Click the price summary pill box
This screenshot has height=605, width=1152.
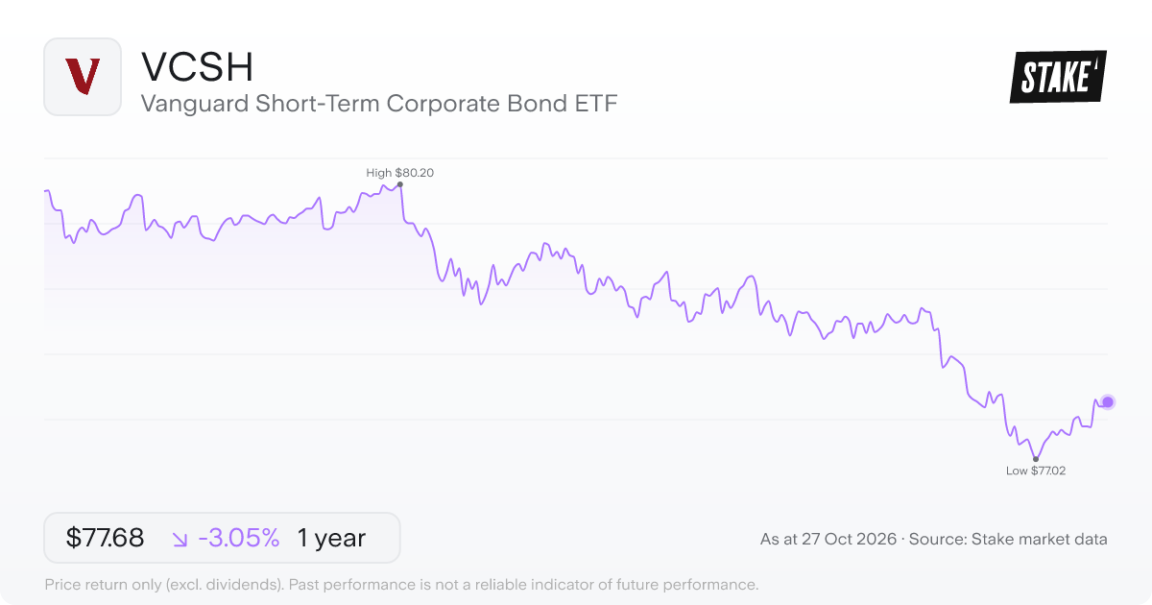click(x=222, y=538)
